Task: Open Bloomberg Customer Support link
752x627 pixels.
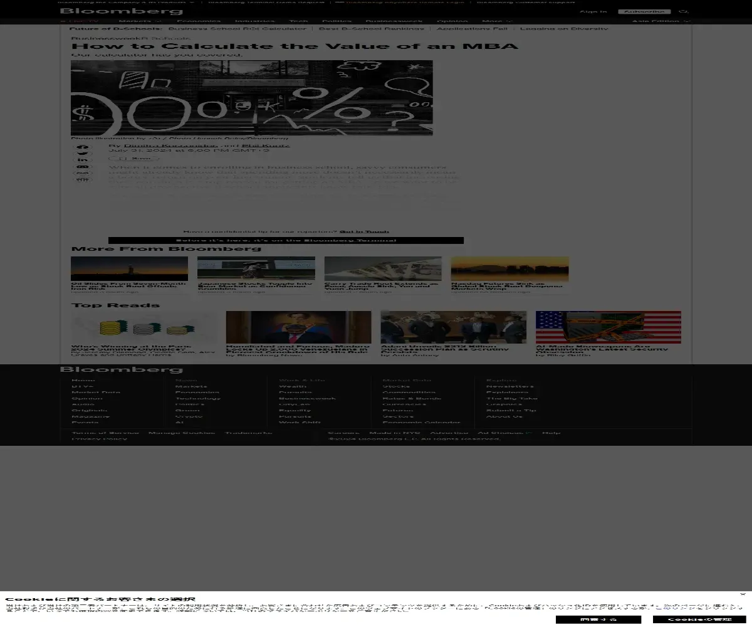Action: point(526,2)
